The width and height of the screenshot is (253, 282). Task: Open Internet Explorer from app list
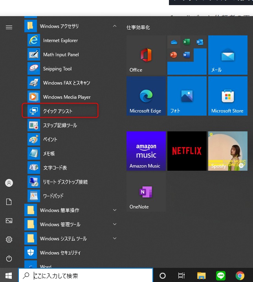click(60, 41)
